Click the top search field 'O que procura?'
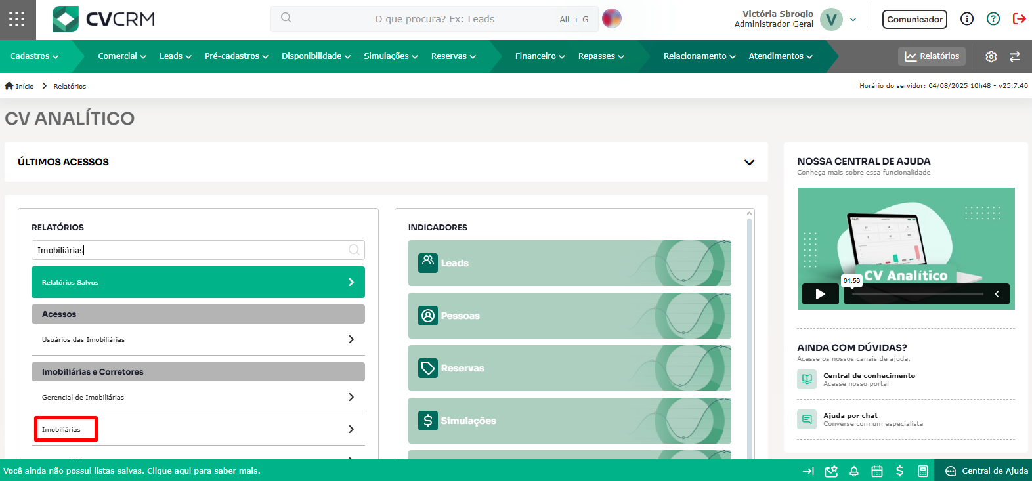The width and height of the screenshot is (1032, 481). coord(435,19)
